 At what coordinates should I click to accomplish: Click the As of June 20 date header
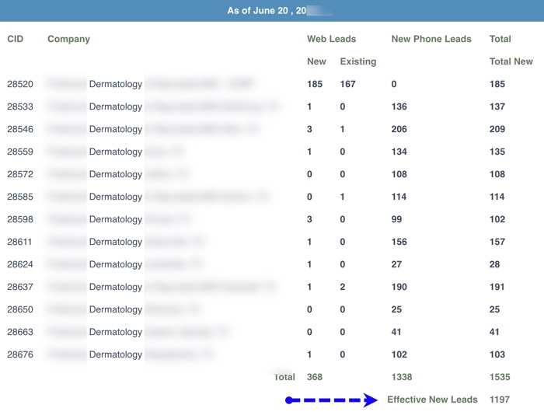[x=267, y=11]
